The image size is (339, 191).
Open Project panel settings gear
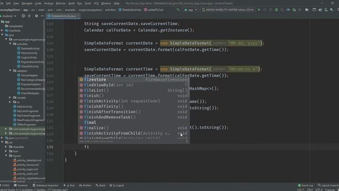click(37, 16)
